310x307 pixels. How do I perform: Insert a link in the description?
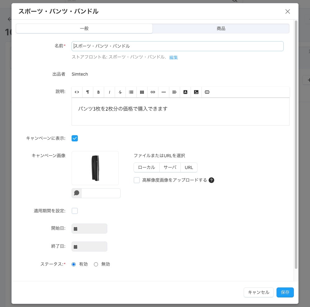coord(153,92)
